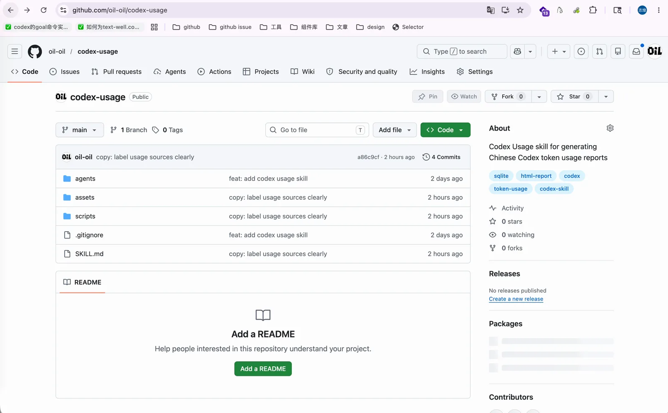Open the scripts folder

85,216
